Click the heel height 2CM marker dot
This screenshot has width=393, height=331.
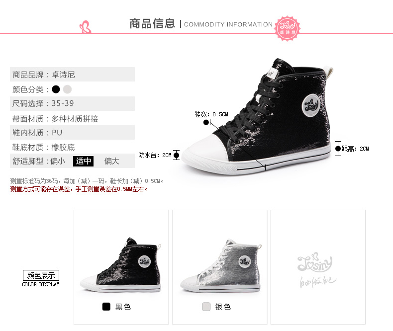click(338, 149)
